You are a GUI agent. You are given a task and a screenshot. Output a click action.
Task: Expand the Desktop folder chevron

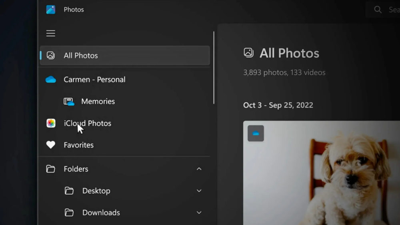coord(199,191)
